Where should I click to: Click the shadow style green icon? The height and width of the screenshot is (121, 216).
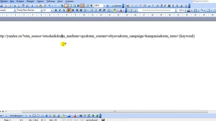(93, 116)
